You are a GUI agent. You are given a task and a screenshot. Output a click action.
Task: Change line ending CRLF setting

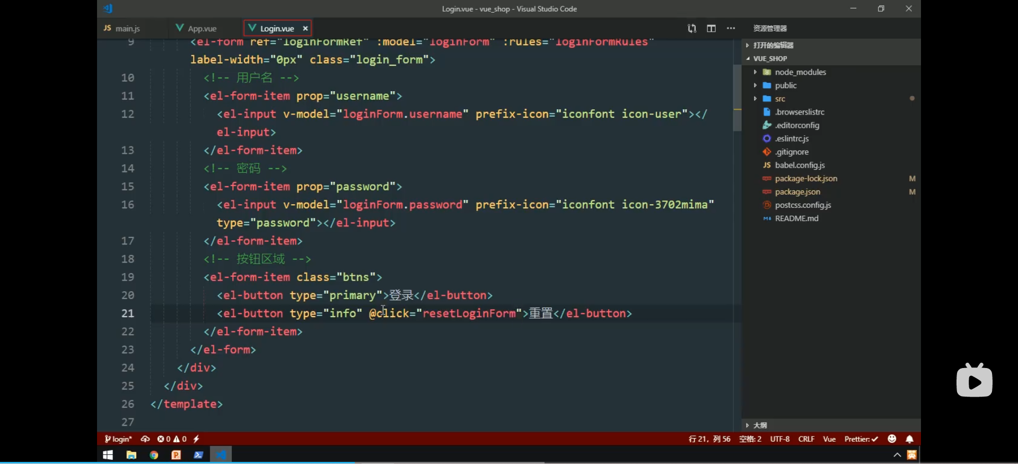click(x=806, y=439)
